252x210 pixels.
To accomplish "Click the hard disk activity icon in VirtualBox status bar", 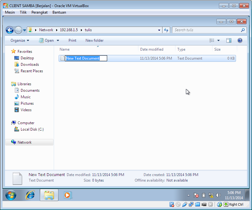I will 172,204.
